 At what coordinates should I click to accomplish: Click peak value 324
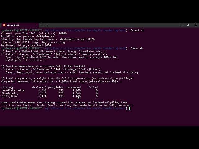tap(61, 97)
